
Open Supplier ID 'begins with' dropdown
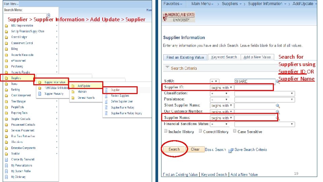[x=222, y=88]
